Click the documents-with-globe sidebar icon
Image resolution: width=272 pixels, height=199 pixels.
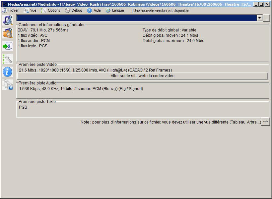click(8, 85)
